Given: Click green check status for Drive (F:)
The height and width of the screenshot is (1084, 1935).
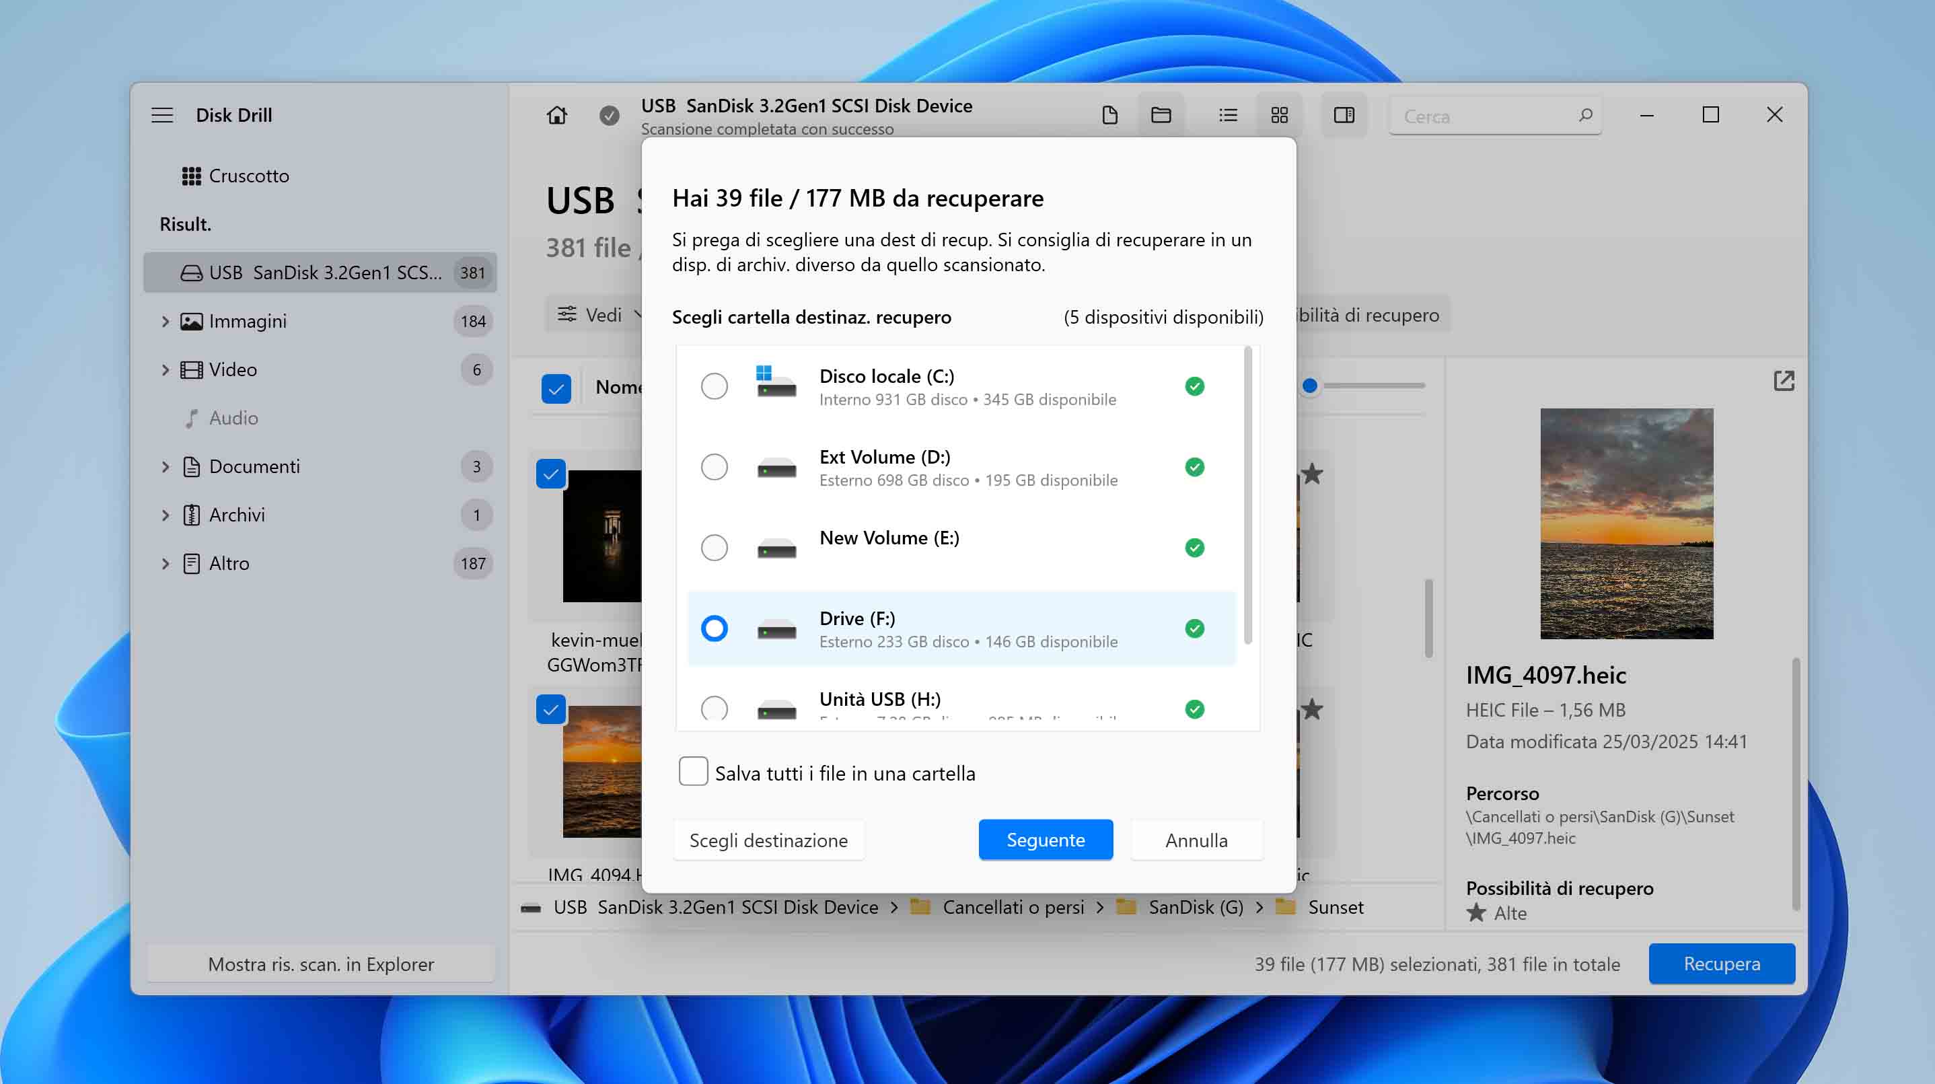Looking at the screenshot, I should click(1194, 628).
